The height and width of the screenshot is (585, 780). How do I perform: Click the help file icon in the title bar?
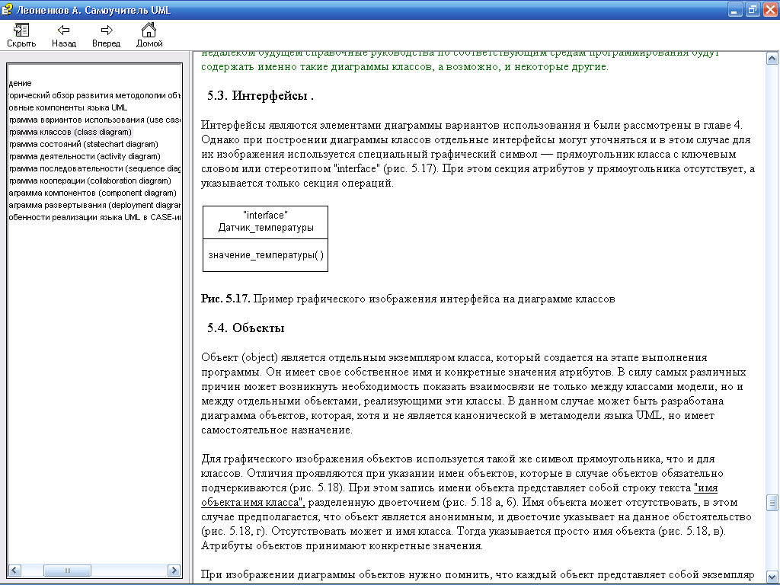click(x=8, y=9)
